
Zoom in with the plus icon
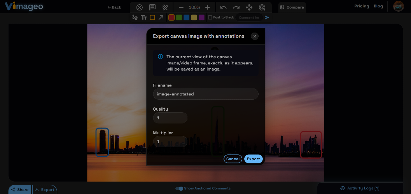pos(208,7)
